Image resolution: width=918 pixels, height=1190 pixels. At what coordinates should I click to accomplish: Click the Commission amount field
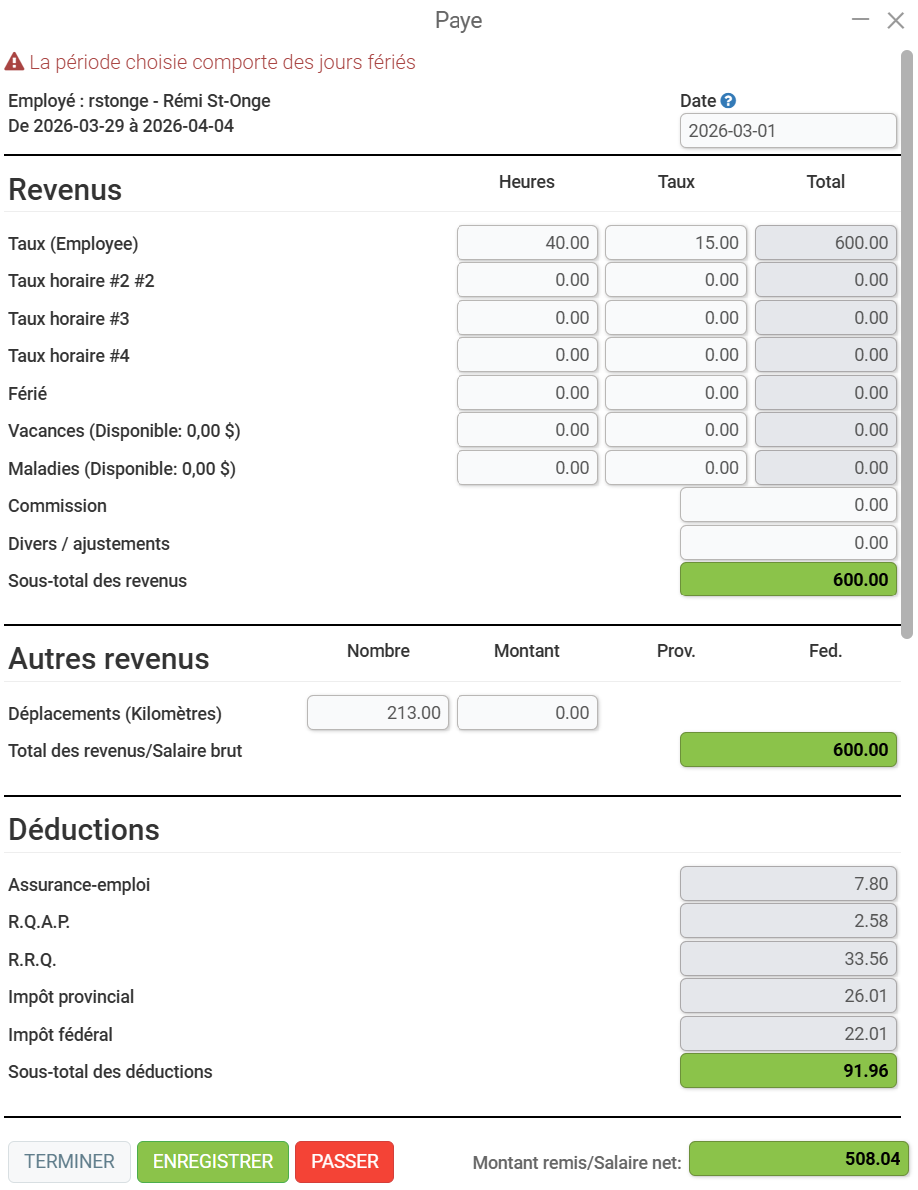click(x=788, y=505)
